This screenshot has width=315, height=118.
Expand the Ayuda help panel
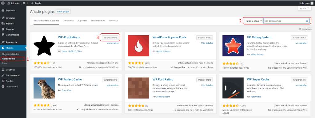pyautogui.click(x=304, y=8)
